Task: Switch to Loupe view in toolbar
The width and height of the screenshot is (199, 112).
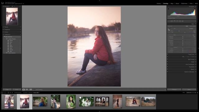Action: point(24,90)
